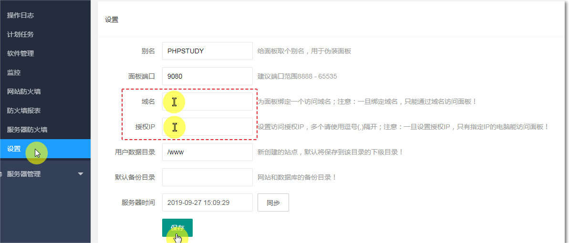
Task: Click the 用户数据目录 field with /www
Action: (x=207, y=152)
